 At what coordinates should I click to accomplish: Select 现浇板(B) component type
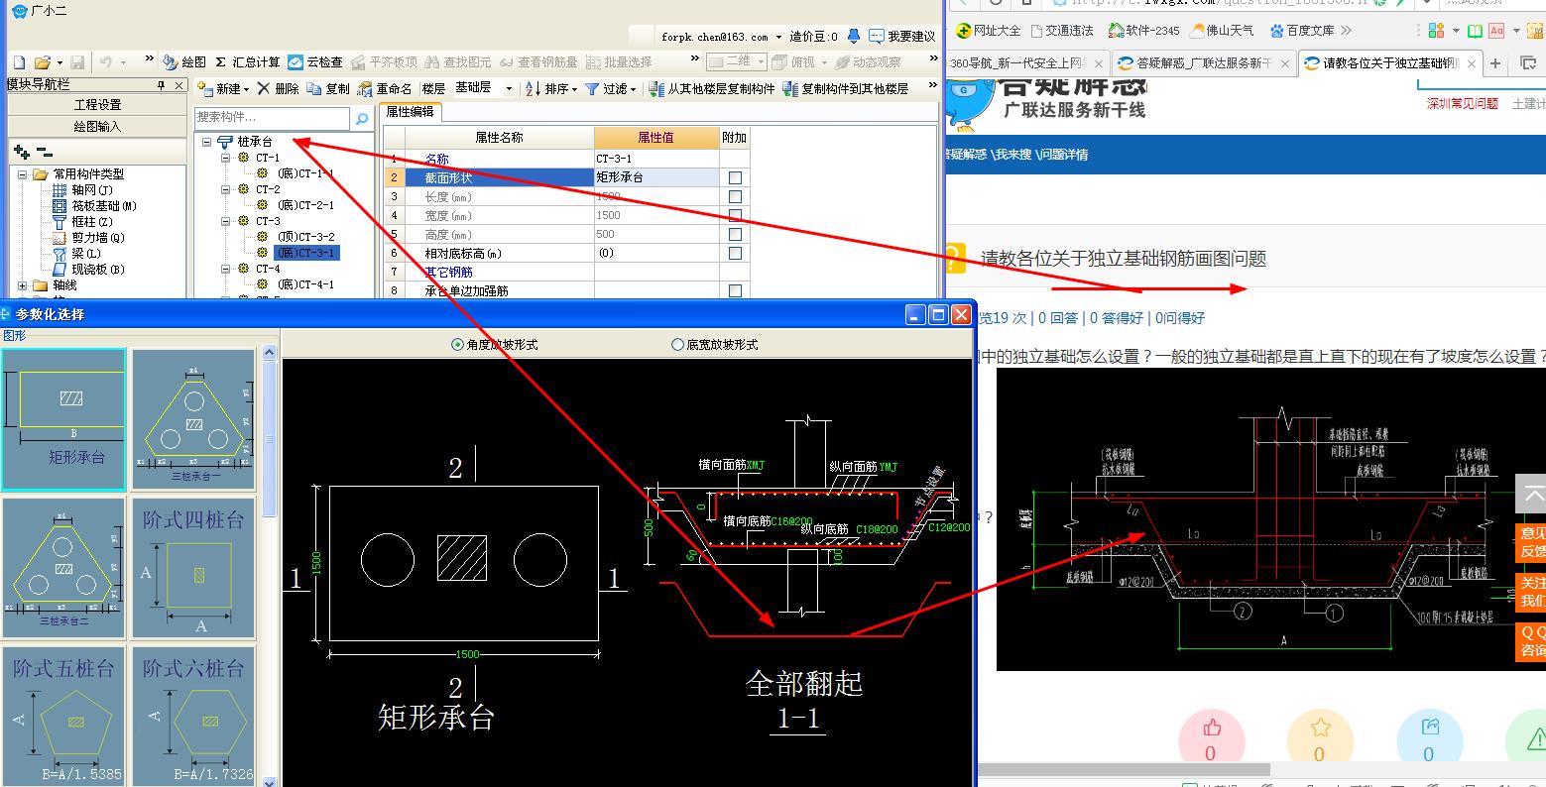89,270
